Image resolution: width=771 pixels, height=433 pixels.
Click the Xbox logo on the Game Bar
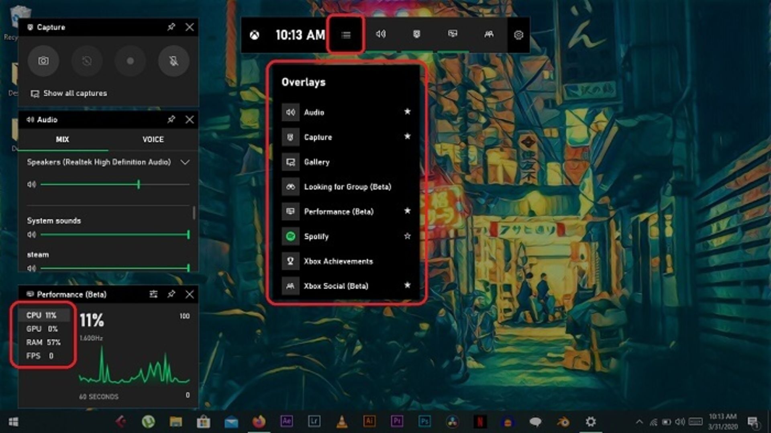click(255, 35)
